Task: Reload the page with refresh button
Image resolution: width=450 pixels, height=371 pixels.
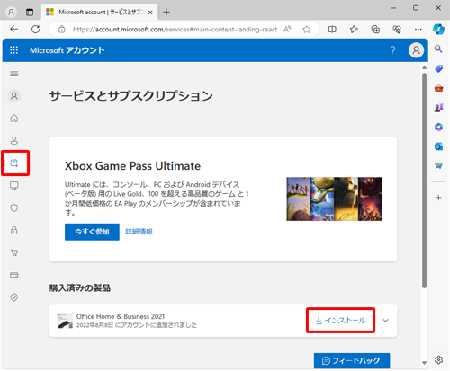Action: tap(36, 29)
